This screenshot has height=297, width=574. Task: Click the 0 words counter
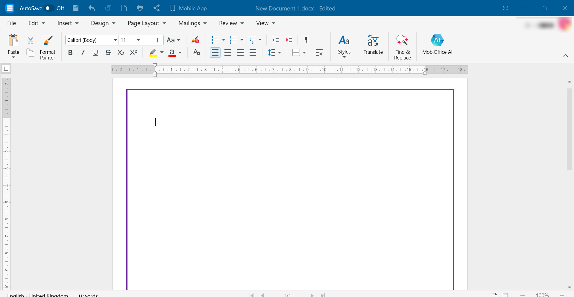point(88,295)
